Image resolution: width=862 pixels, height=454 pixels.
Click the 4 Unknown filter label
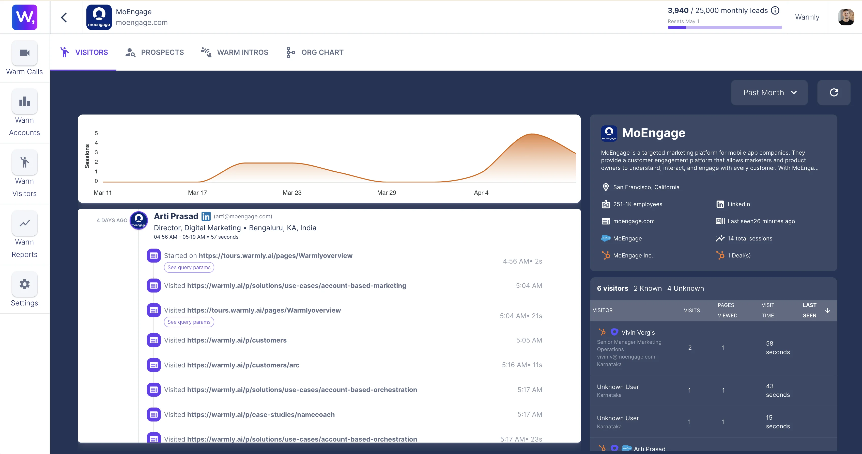tap(685, 288)
